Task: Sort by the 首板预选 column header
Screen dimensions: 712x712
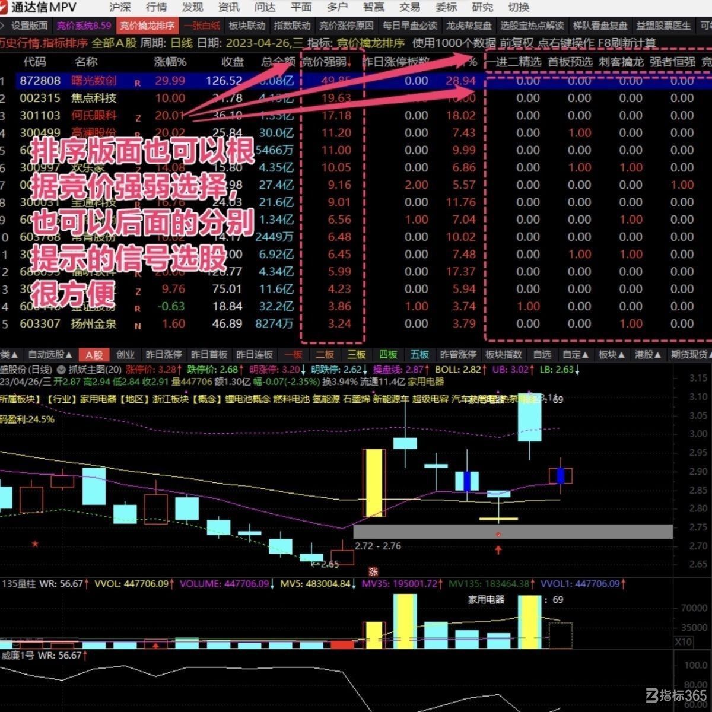Action: (570, 62)
